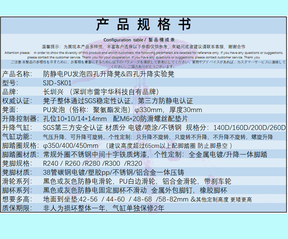
Task: Click the 'Configuration table / 製品構成表' heading
Action: [139, 40]
